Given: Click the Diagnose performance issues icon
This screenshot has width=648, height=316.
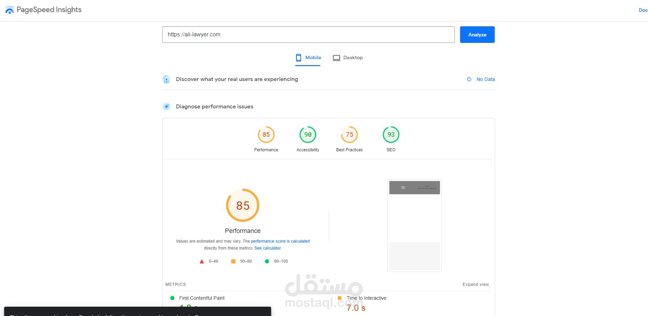Looking at the screenshot, I should tap(166, 106).
